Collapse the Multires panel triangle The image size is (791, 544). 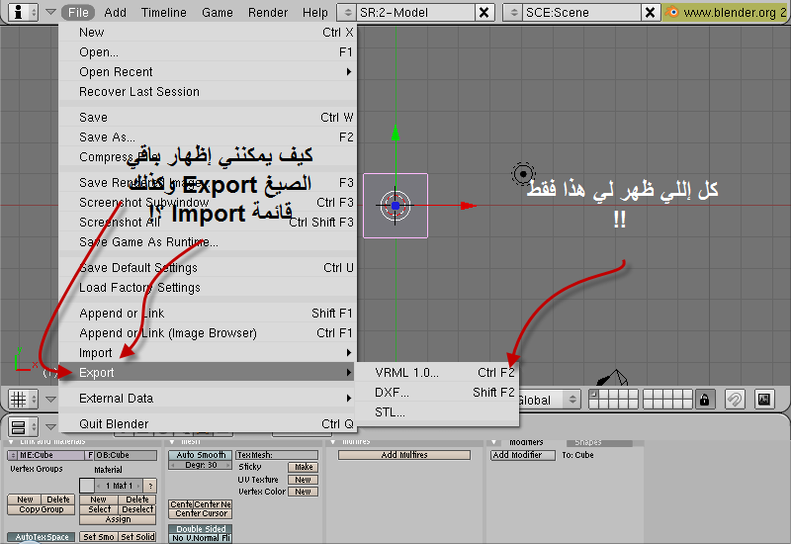(x=333, y=442)
